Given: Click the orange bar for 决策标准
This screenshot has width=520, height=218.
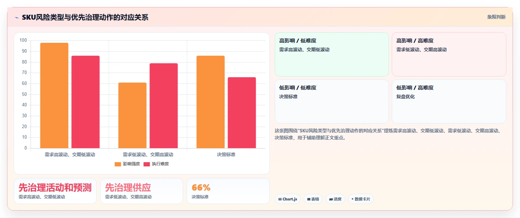Looking at the screenshot, I should click(x=210, y=102).
